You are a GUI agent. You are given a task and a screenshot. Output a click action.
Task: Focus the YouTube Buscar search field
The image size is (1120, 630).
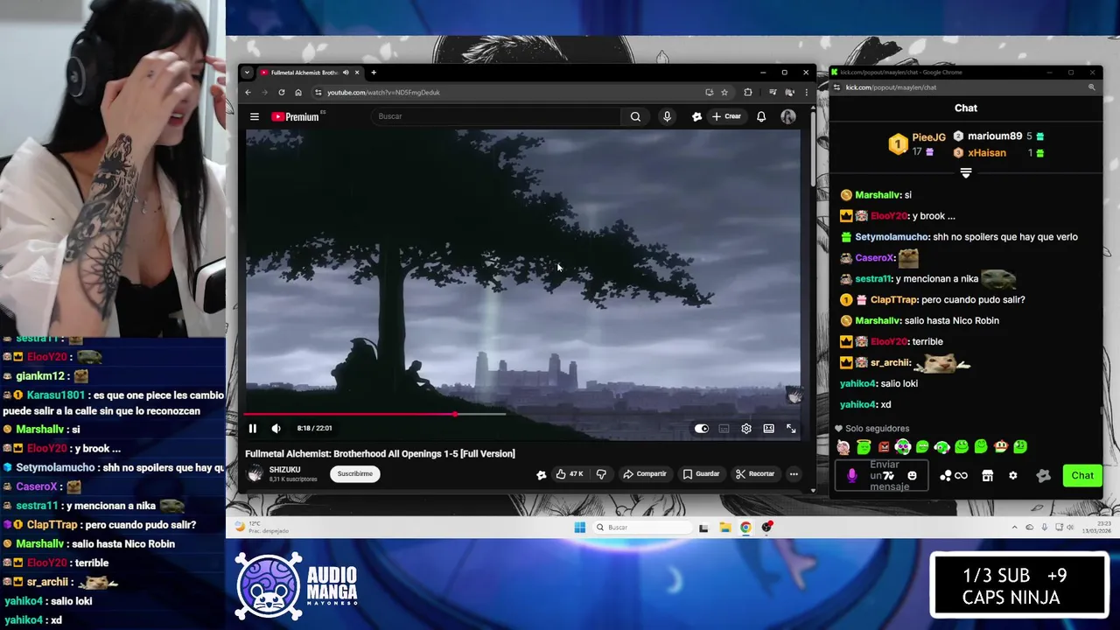(496, 116)
